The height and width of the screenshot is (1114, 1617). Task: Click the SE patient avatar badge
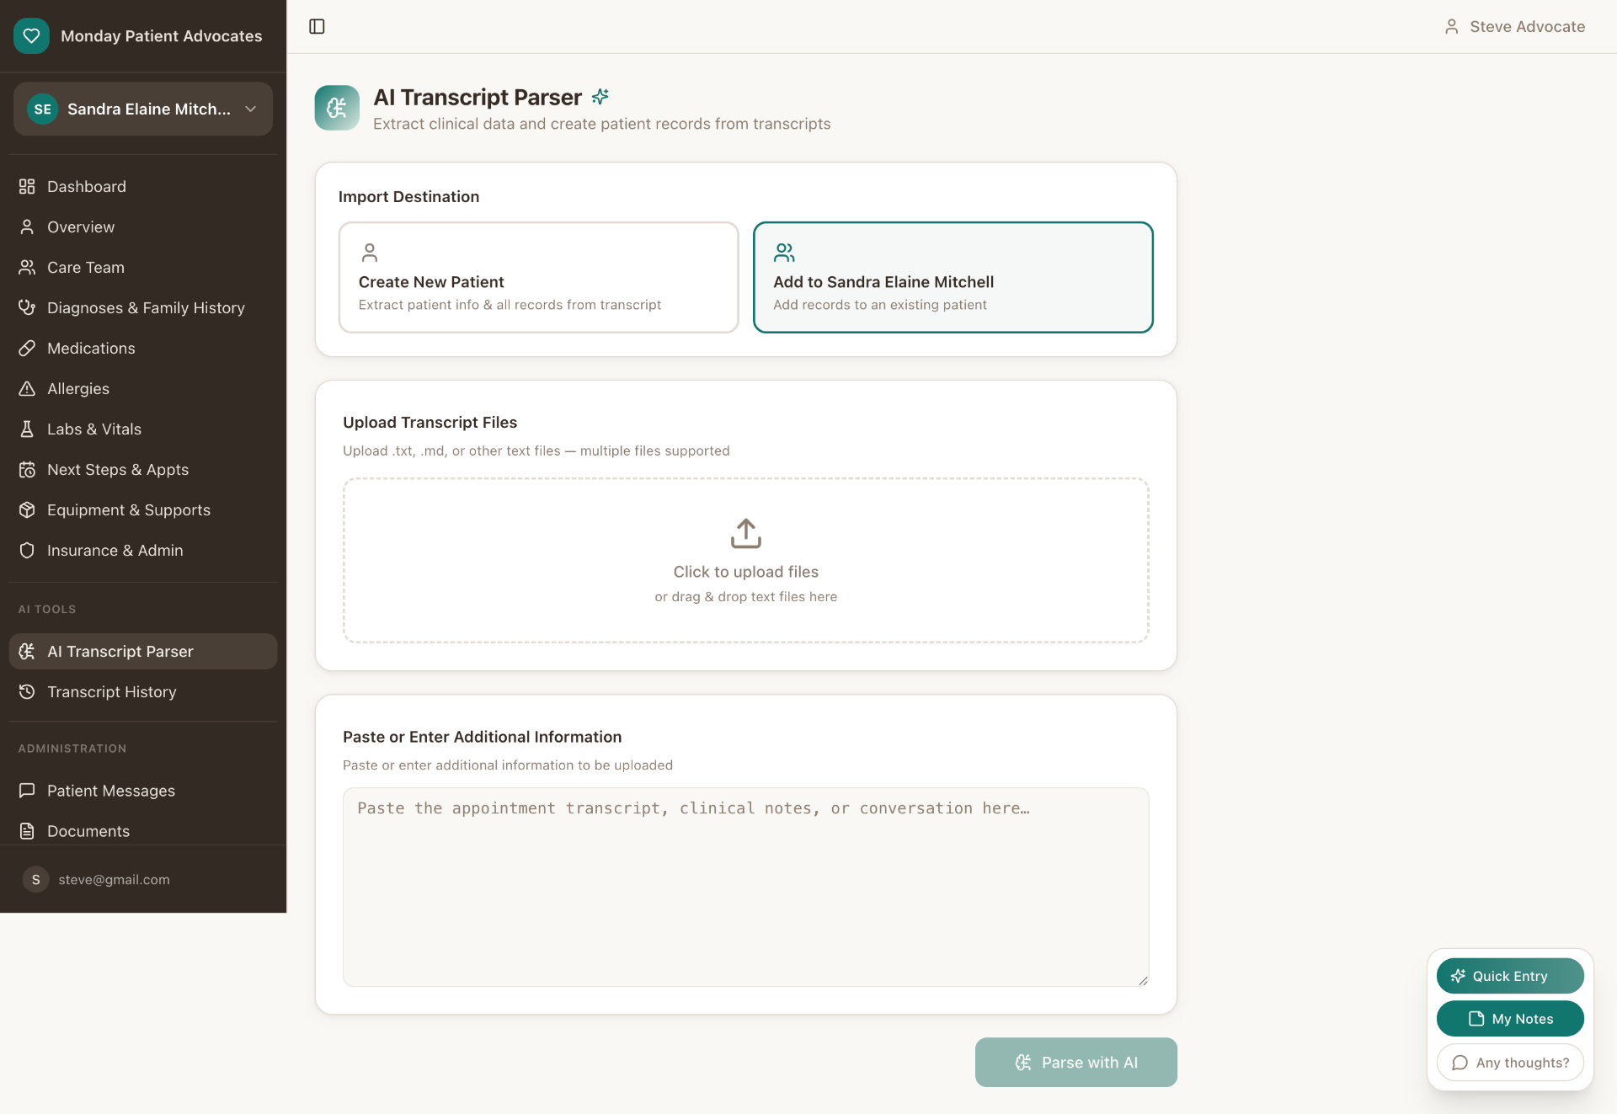coord(42,109)
